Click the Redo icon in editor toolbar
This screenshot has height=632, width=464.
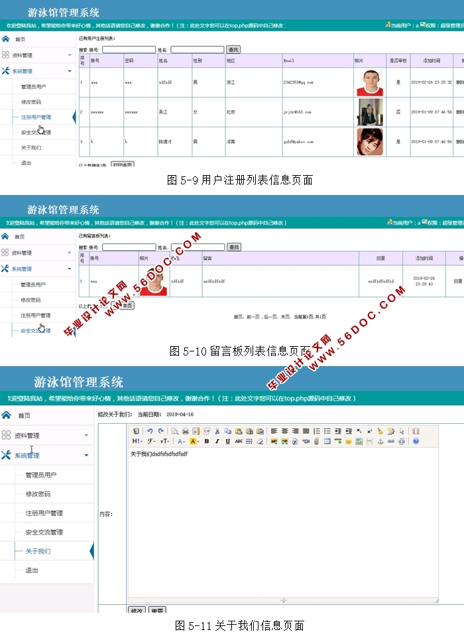pyautogui.click(x=160, y=431)
